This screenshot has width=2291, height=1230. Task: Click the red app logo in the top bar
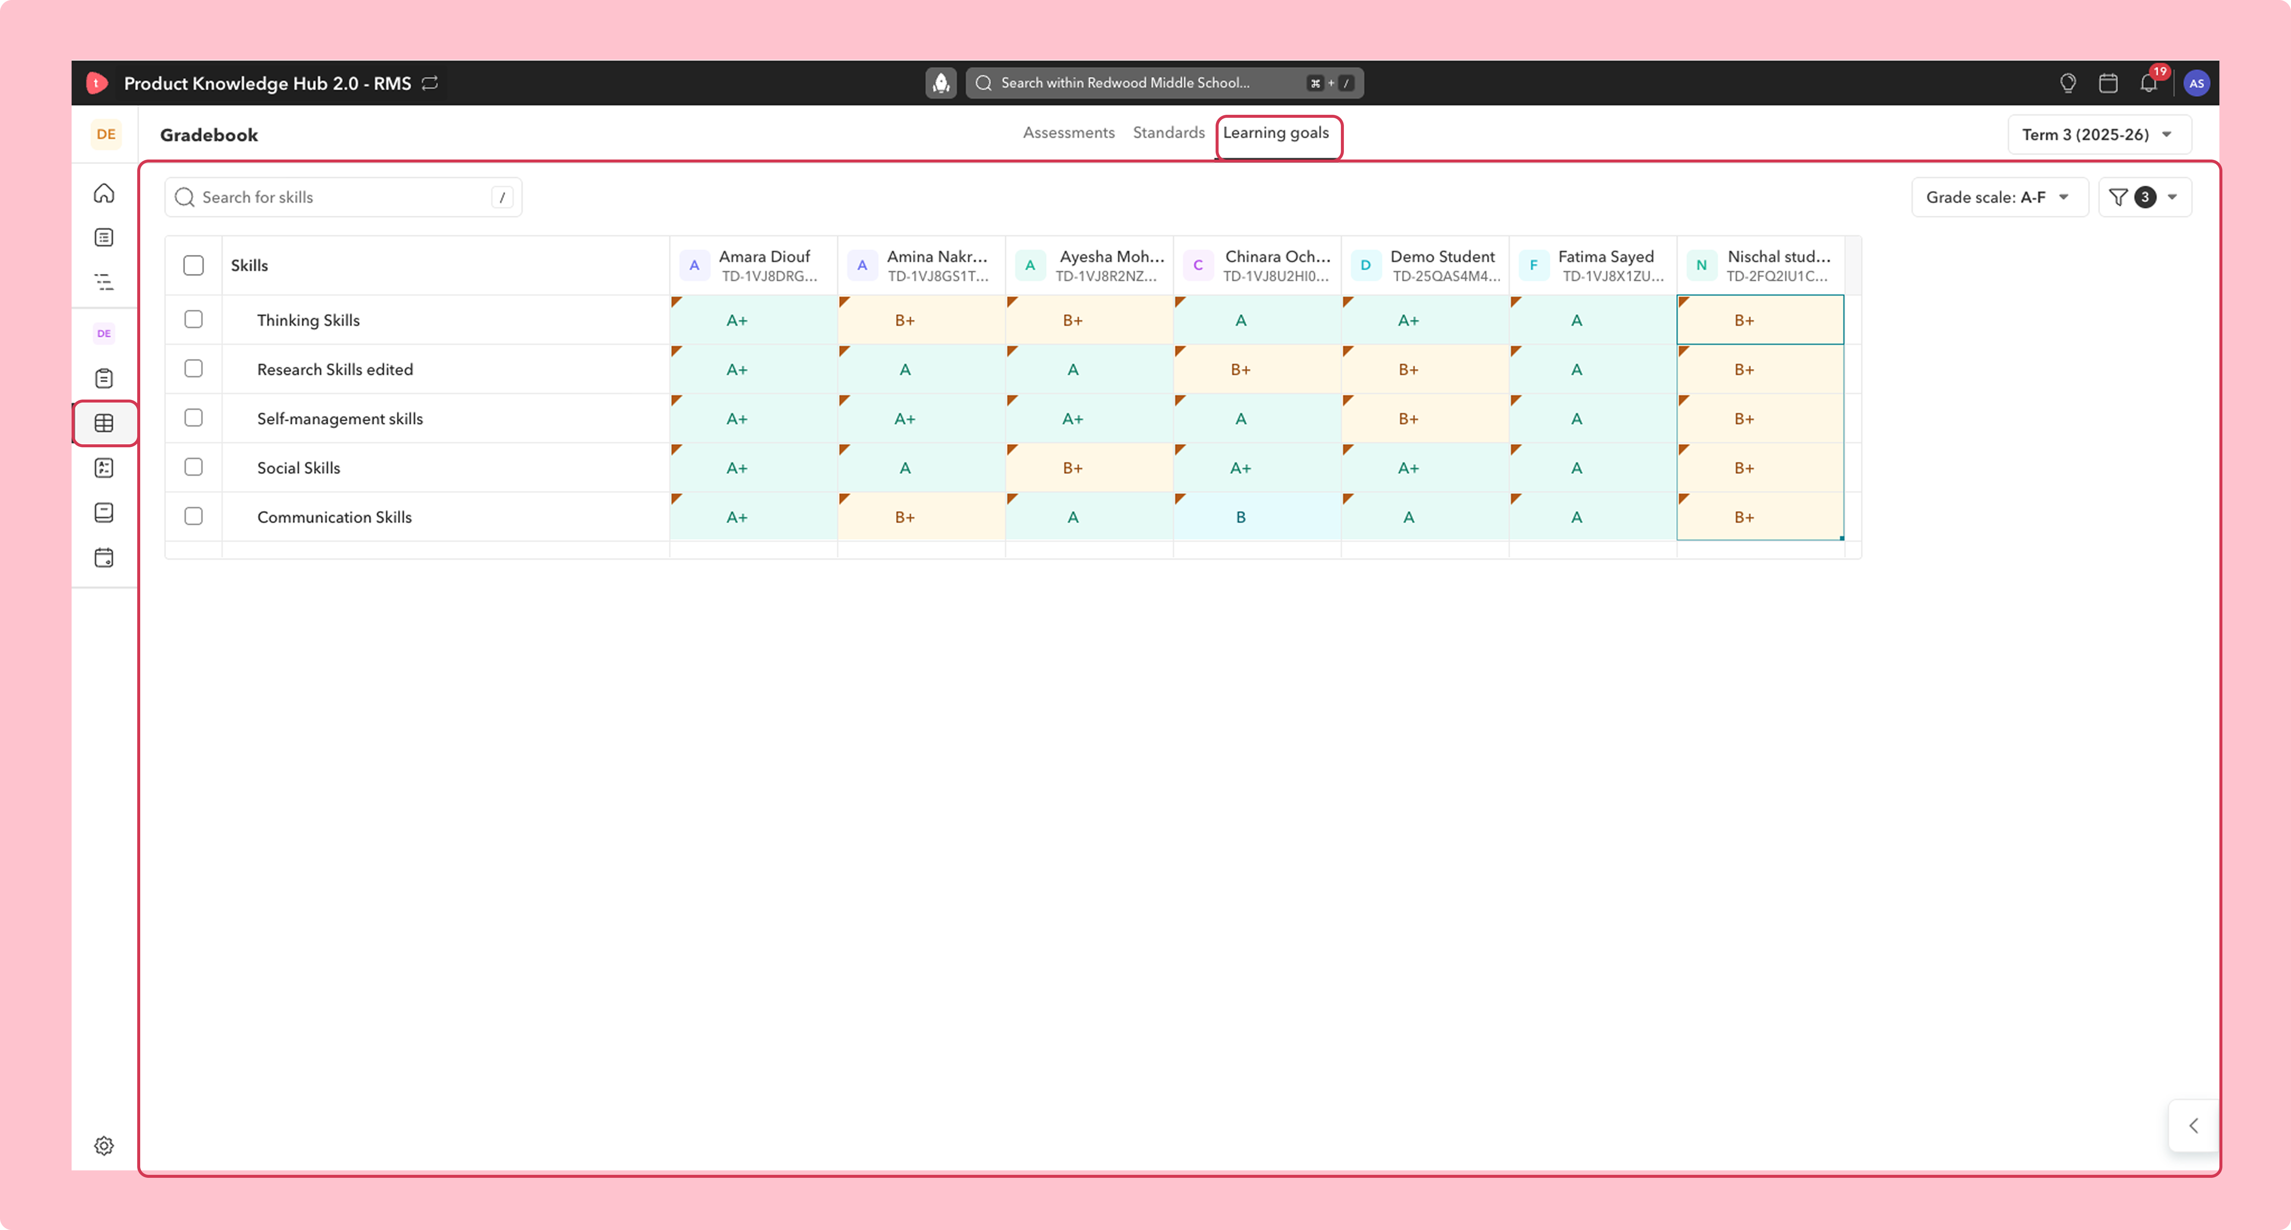(97, 83)
